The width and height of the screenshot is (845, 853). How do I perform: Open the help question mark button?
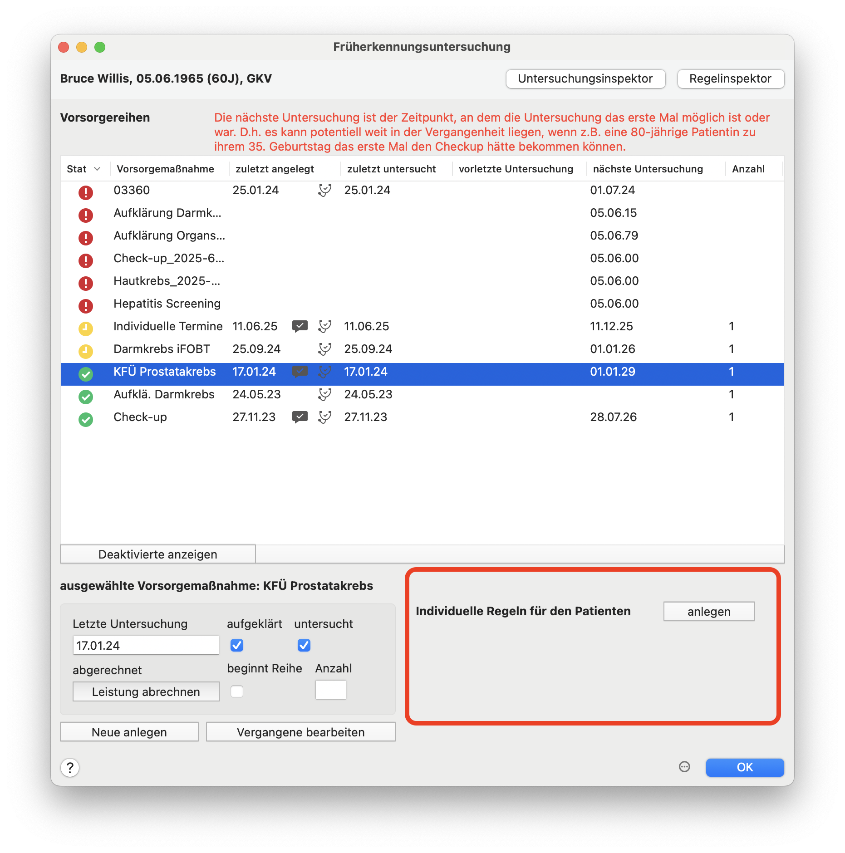pos(70,767)
